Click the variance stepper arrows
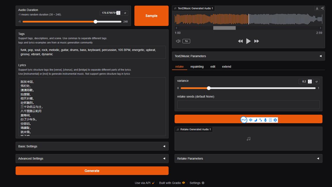This screenshot has width=332, height=187. [x=310, y=82]
